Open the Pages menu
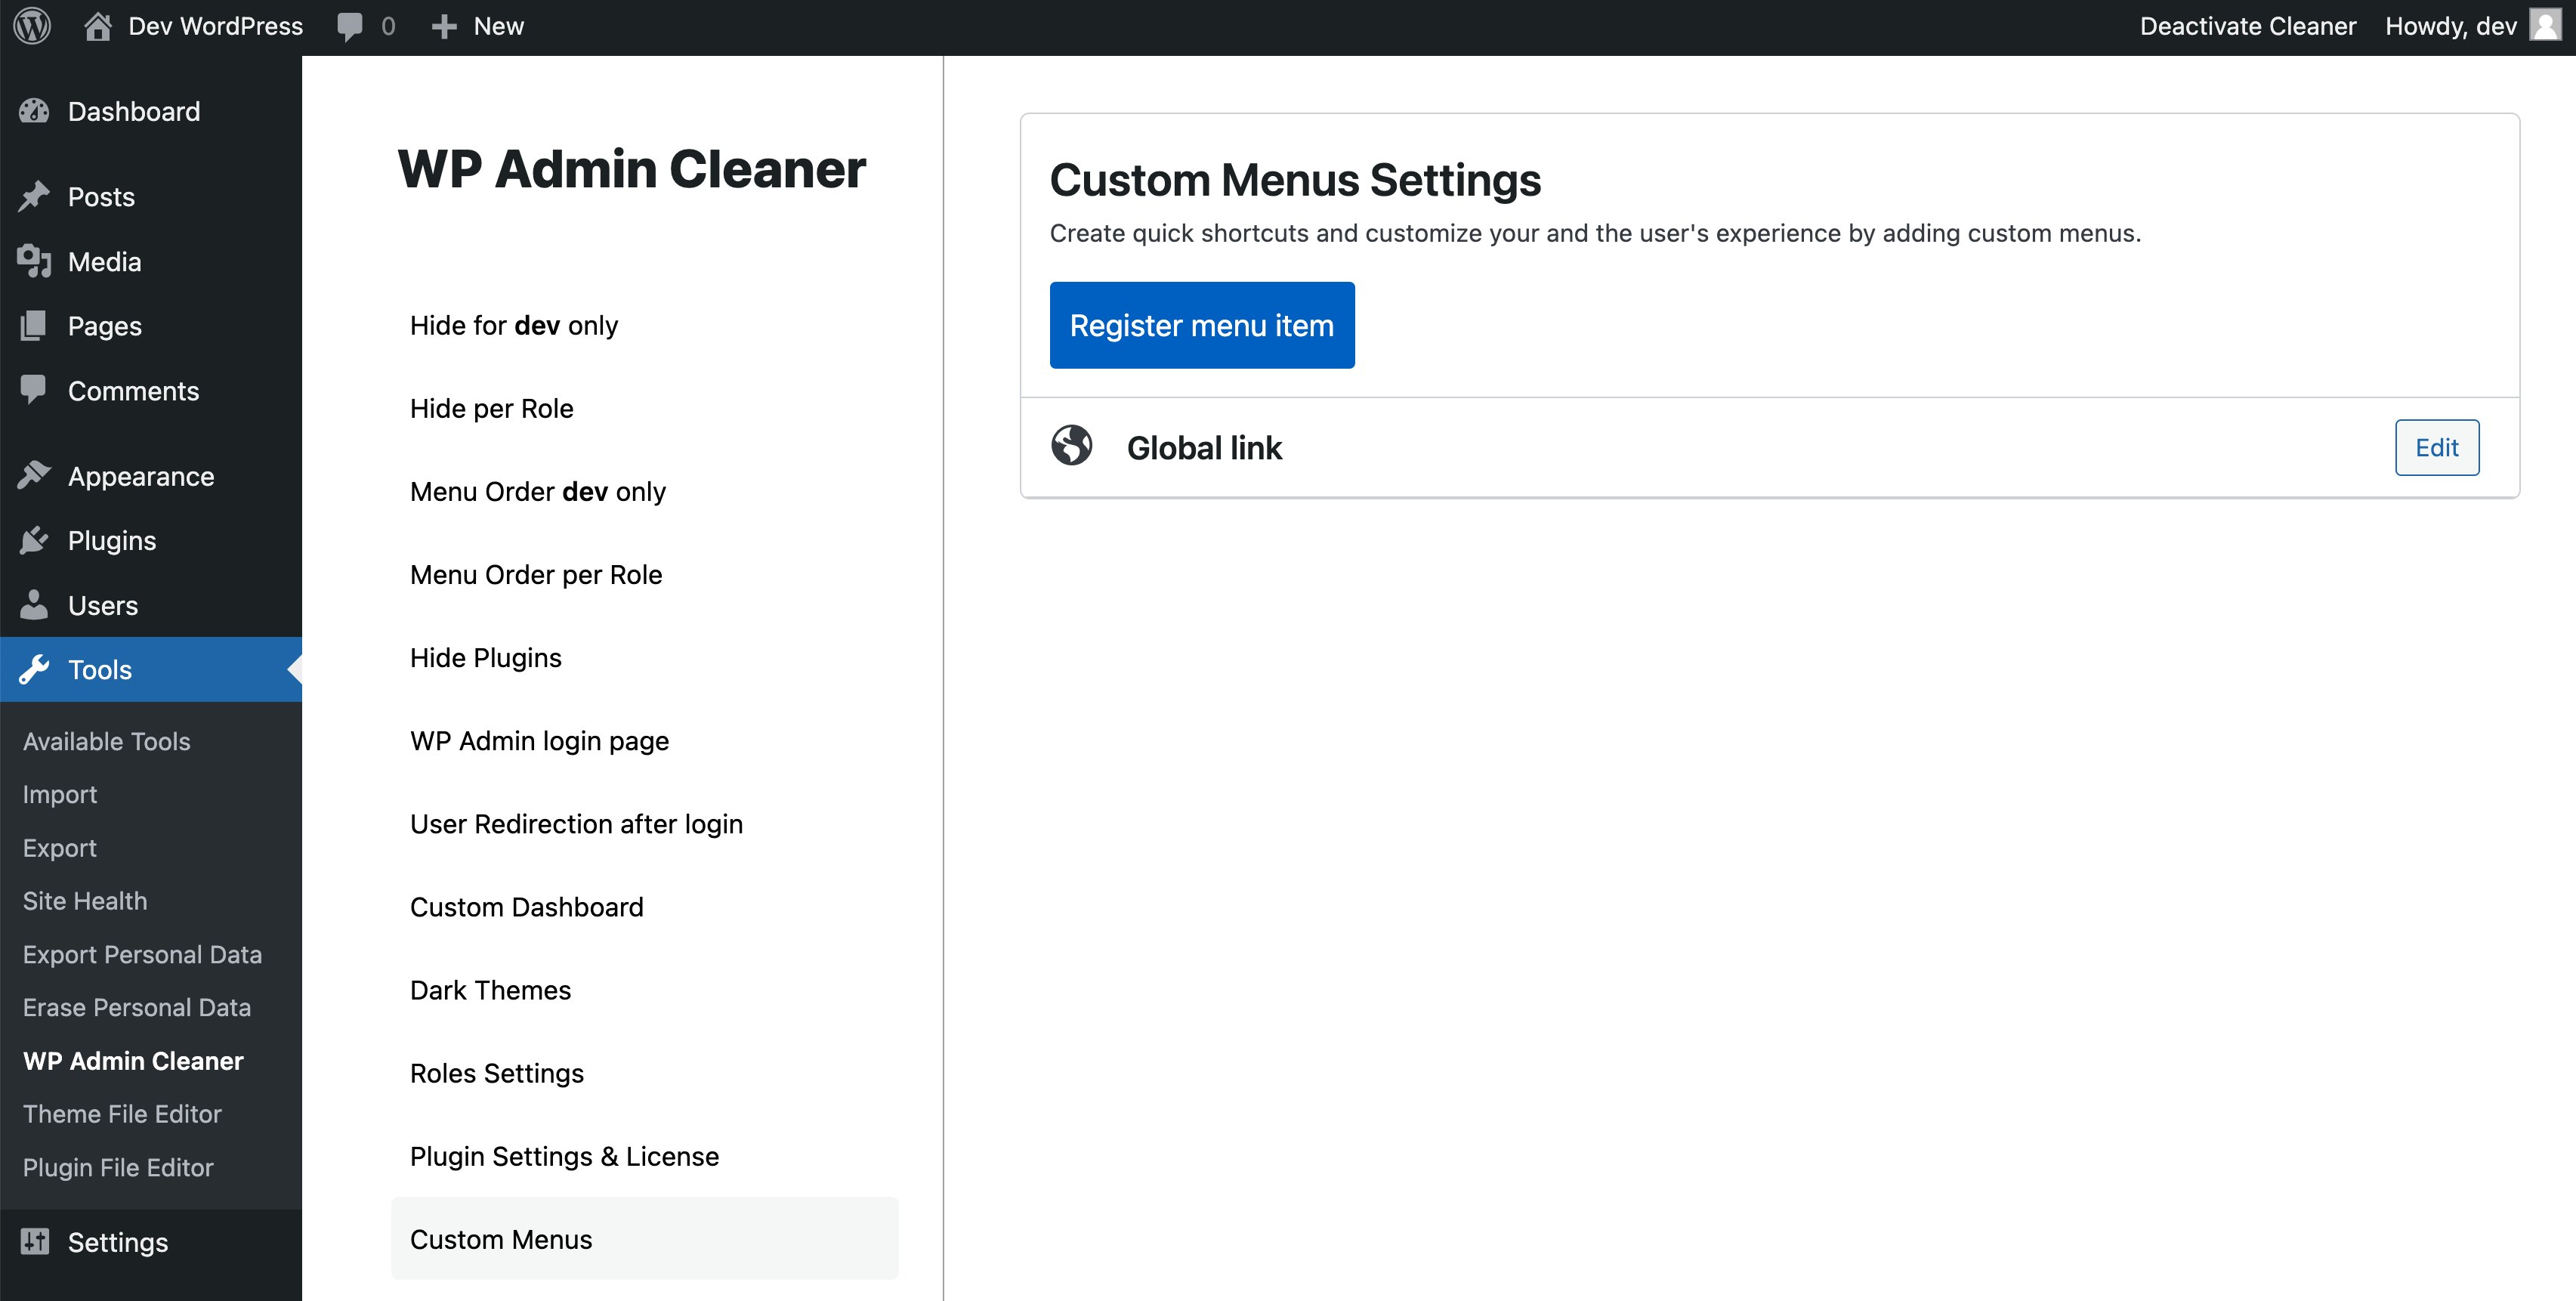 coord(105,326)
